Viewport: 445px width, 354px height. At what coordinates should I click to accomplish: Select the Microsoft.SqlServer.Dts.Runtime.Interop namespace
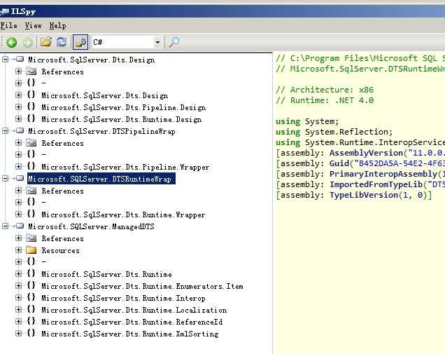coord(123,298)
